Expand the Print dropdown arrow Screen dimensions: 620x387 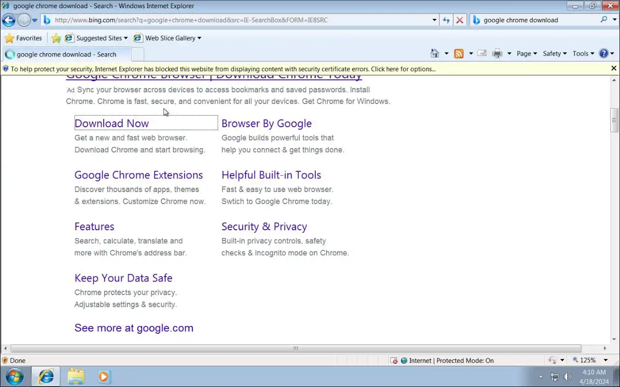509,54
